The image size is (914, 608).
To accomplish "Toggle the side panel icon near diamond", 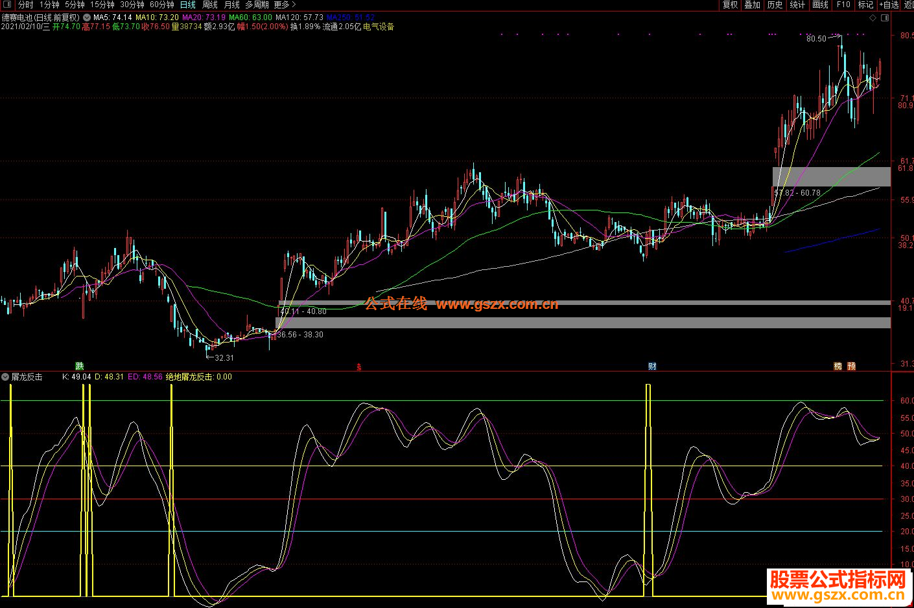I will (x=884, y=18).
